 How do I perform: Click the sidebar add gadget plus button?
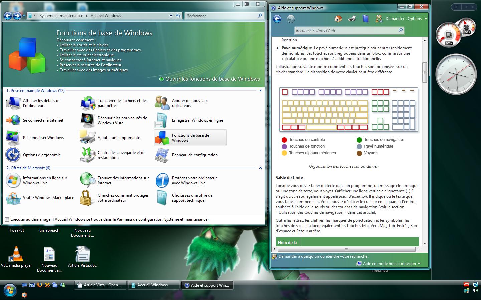[456, 7]
